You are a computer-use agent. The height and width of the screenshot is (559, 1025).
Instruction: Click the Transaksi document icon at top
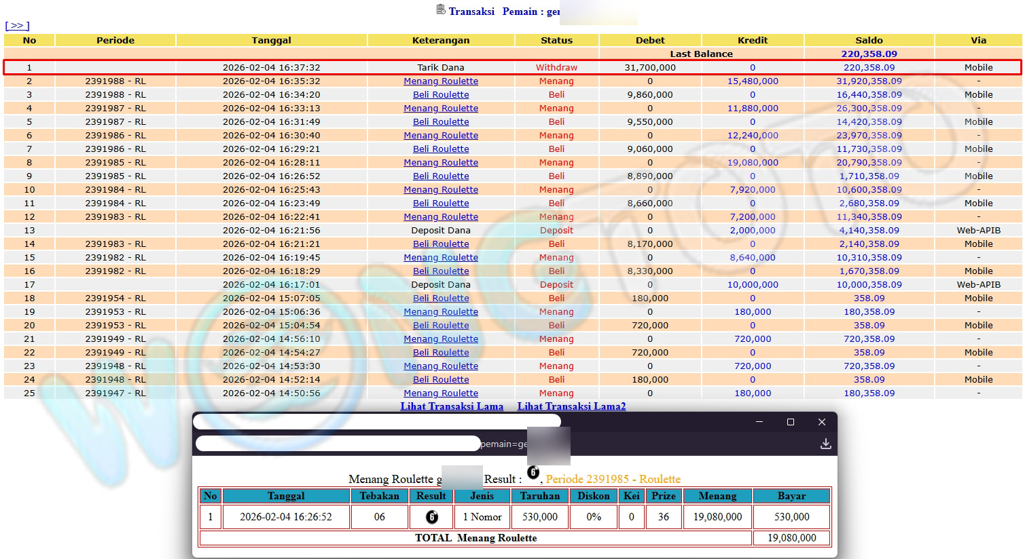click(x=441, y=9)
